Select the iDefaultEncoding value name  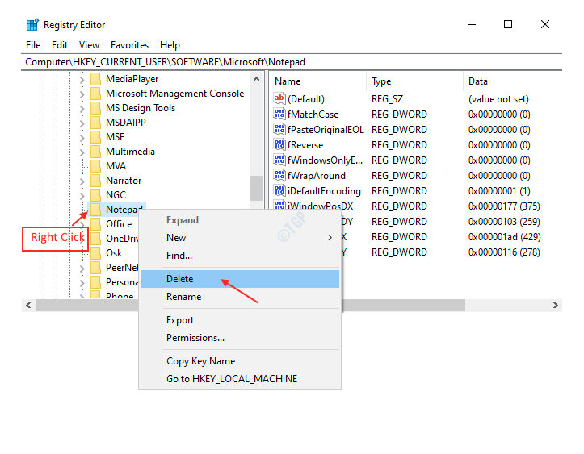(x=324, y=191)
